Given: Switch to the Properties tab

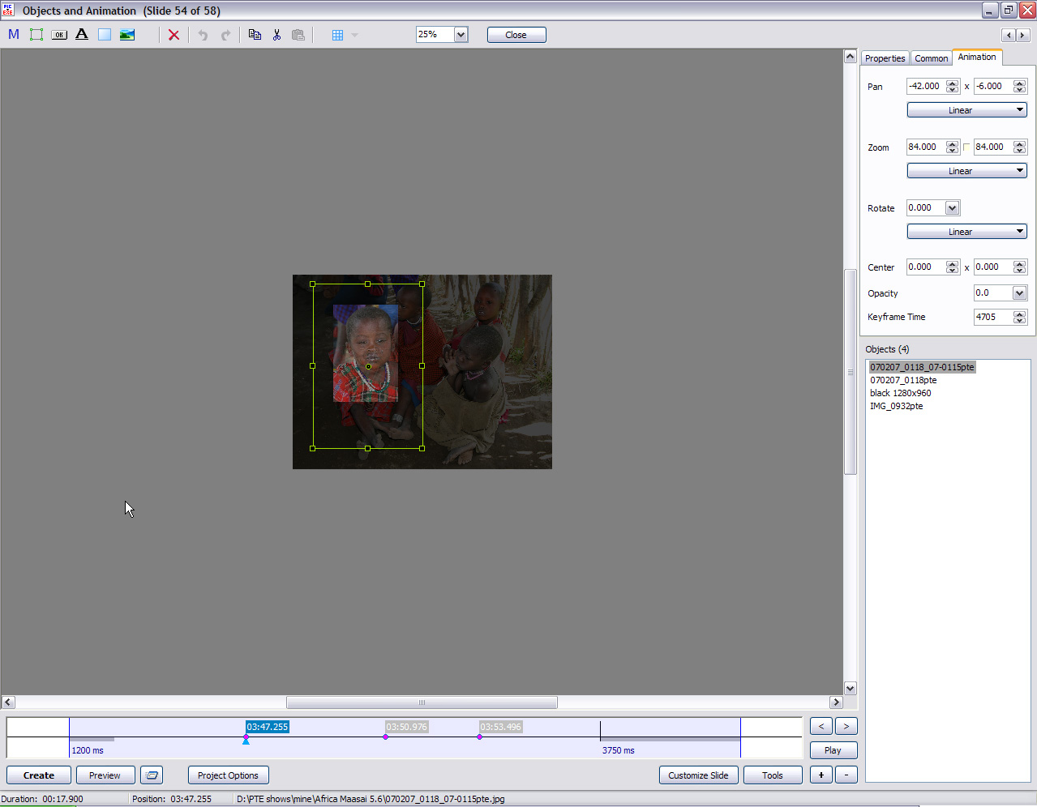Looking at the screenshot, I should point(885,58).
